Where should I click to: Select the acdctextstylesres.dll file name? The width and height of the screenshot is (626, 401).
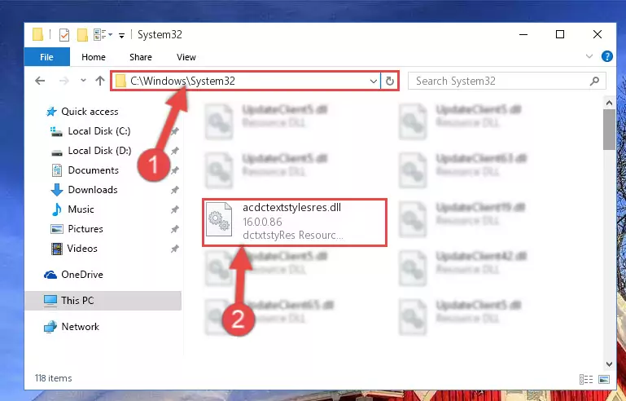click(x=292, y=208)
